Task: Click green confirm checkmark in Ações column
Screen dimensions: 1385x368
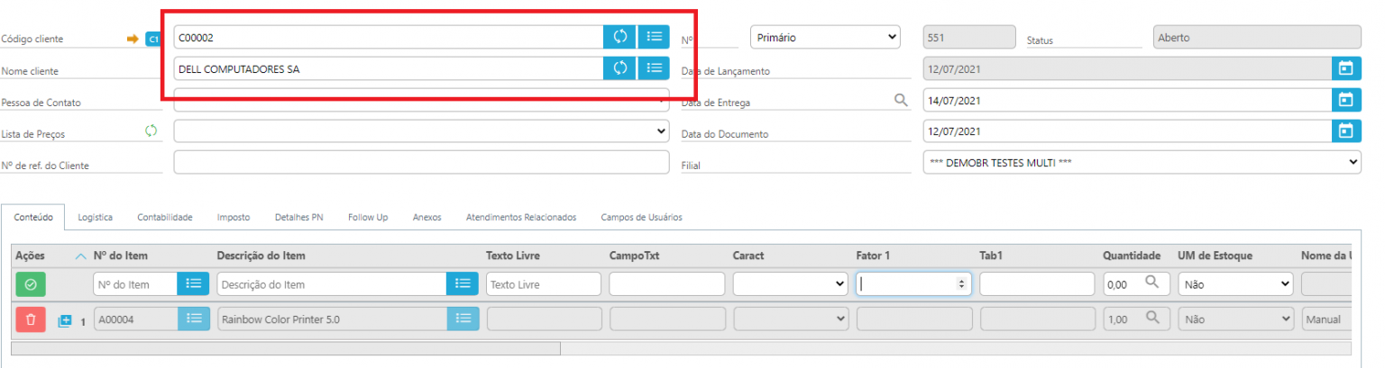Action: coord(31,284)
